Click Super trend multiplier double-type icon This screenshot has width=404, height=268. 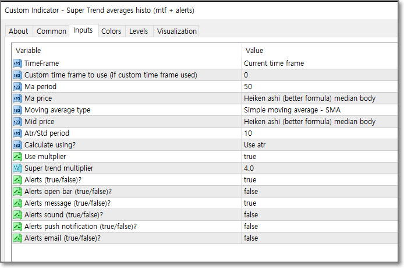pos(17,168)
